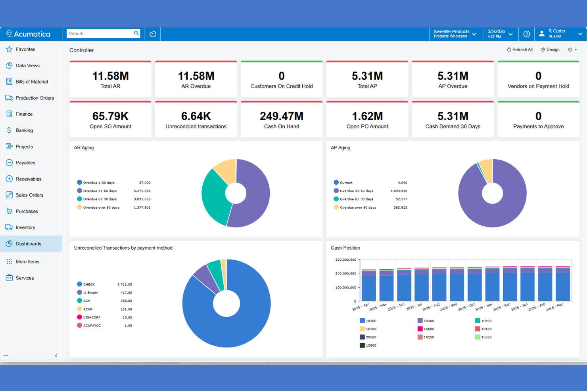Open More Items grid icon
587x391 pixels.
9,261
